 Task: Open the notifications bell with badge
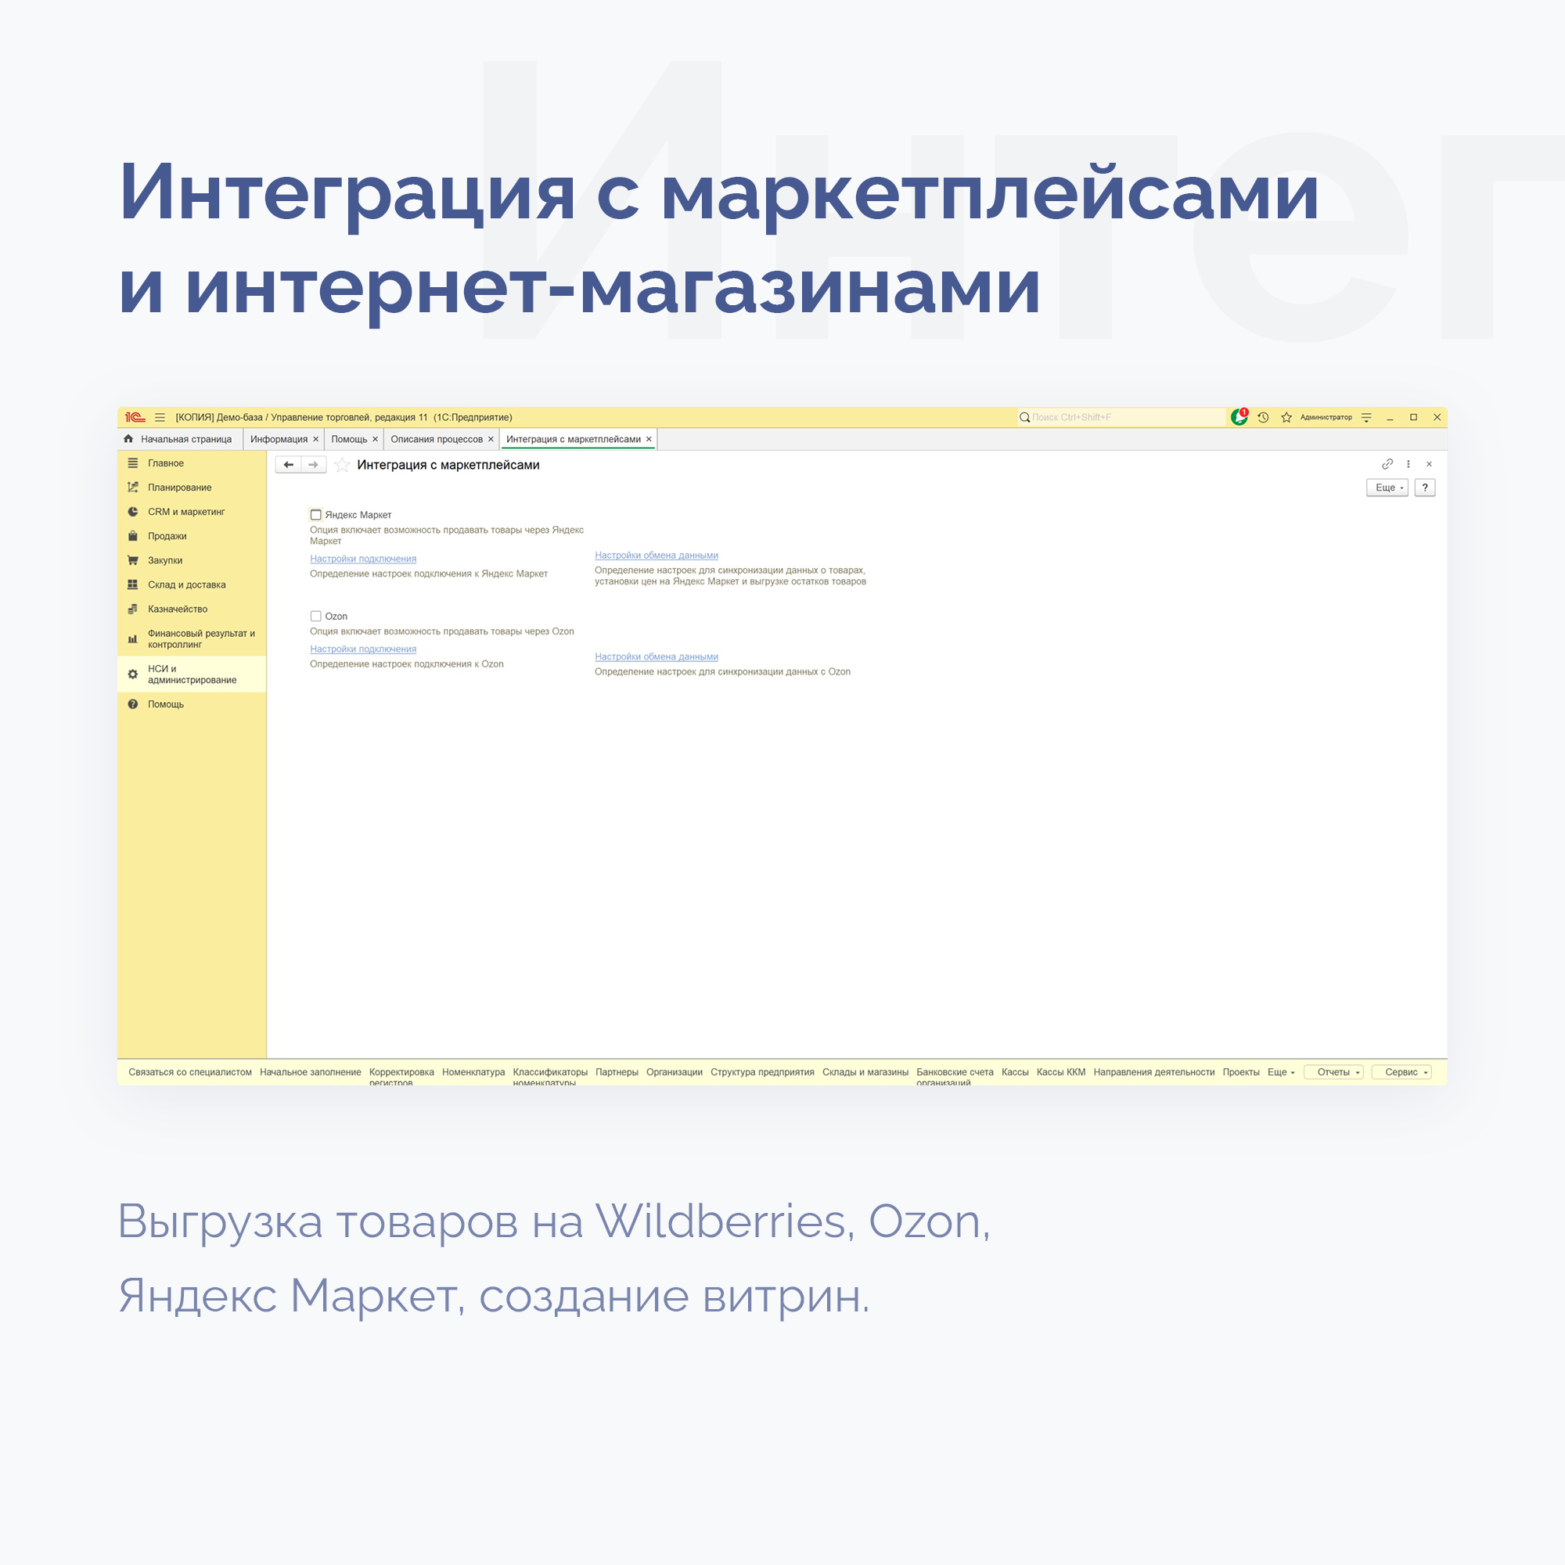[1239, 417]
